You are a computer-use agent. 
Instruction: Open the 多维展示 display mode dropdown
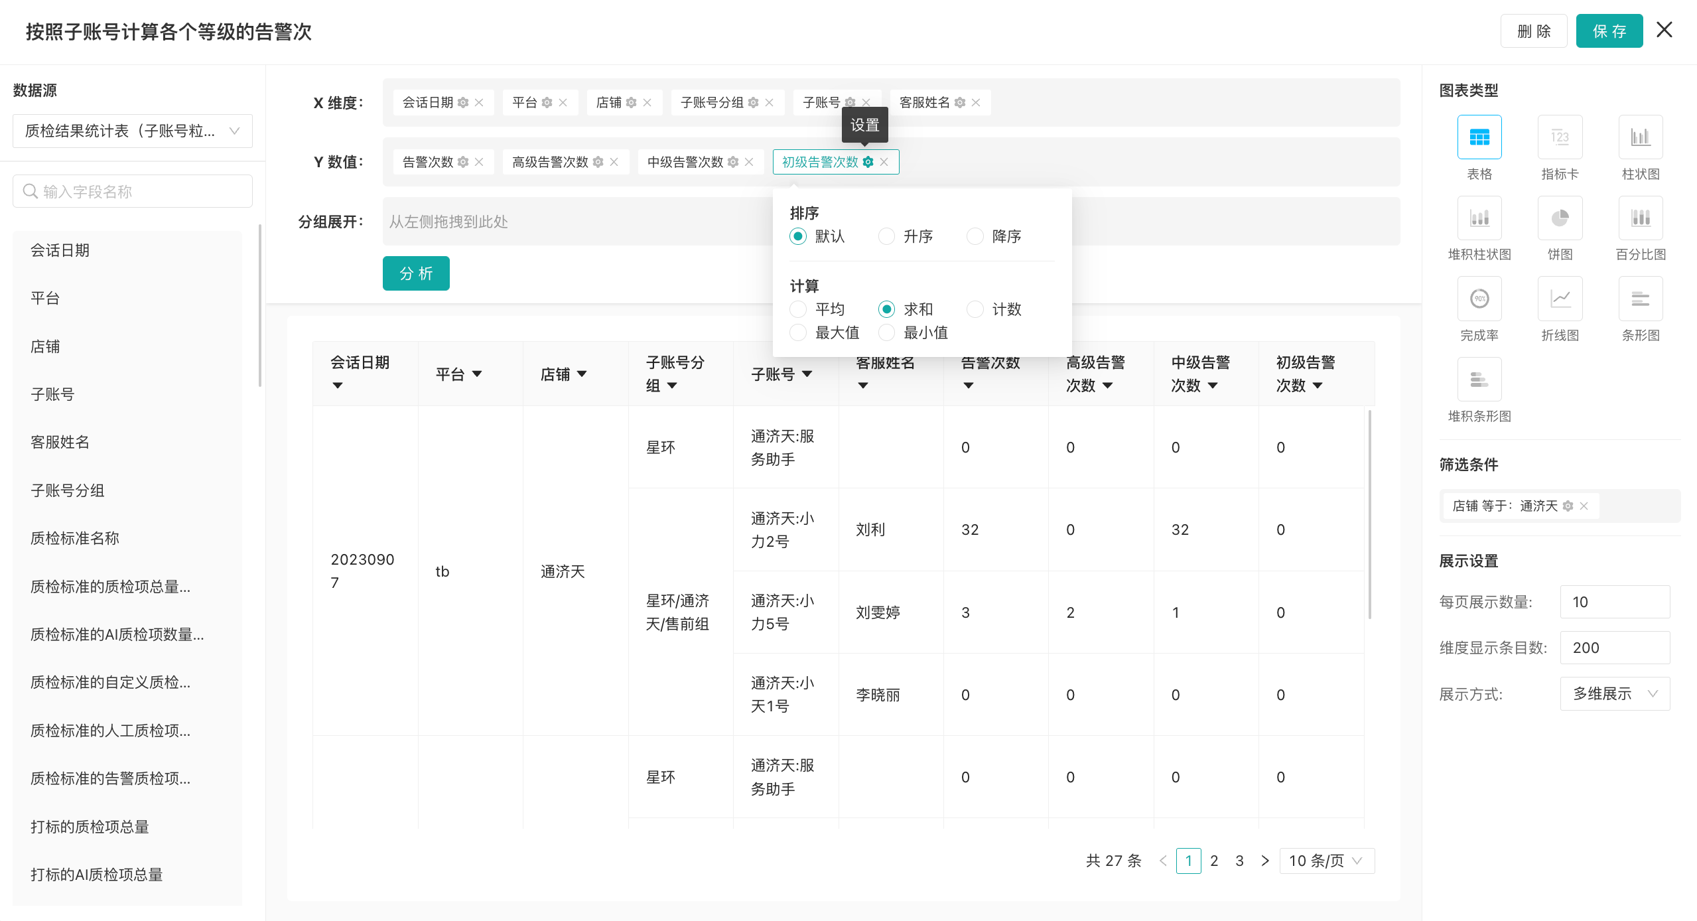point(1615,694)
